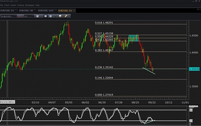This screenshot has width=201, height=126.
Task: Click the 0.618 1.48291 Fibonacci label
Action: [104, 23]
